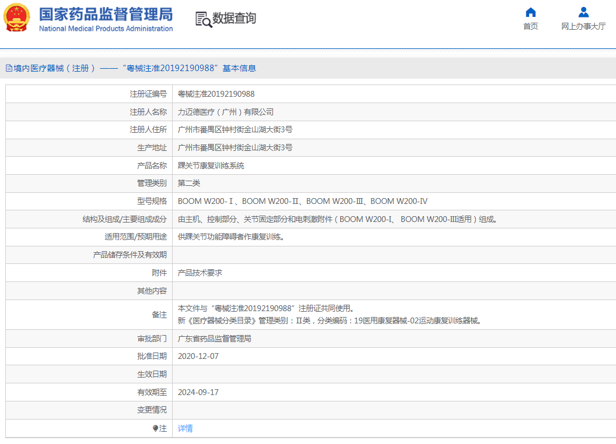616x444 pixels.
Task: Click the 备注 row label
Action: (x=159, y=315)
